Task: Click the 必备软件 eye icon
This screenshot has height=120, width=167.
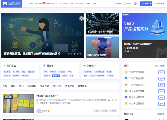Action: click(84, 66)
